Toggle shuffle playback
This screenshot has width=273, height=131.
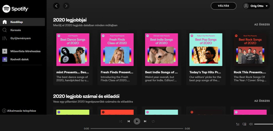coord(120,121)
